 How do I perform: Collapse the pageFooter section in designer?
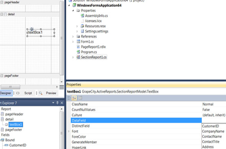click(2, 76)
